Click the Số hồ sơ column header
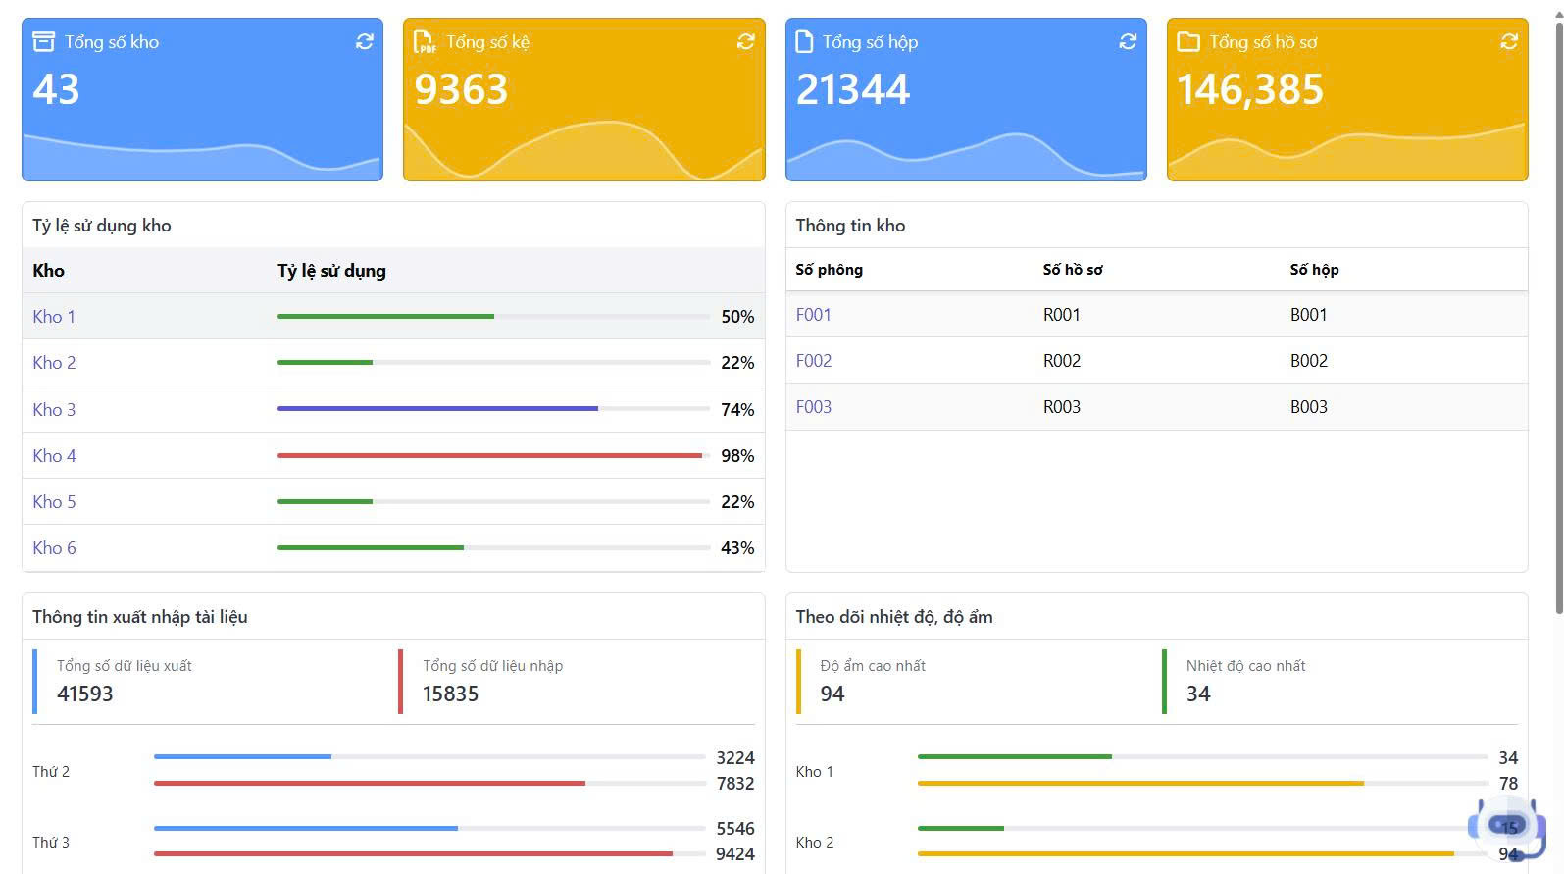This screenshot has height=874, width=1564. [x=1072, y=270]
